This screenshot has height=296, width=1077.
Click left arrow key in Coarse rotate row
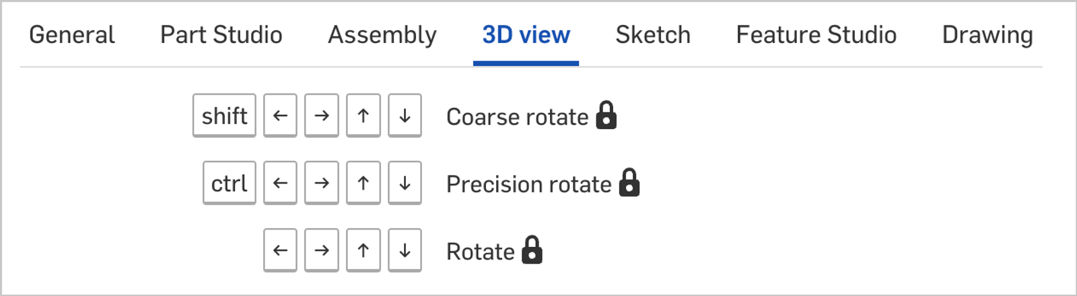tap(280, 116)
